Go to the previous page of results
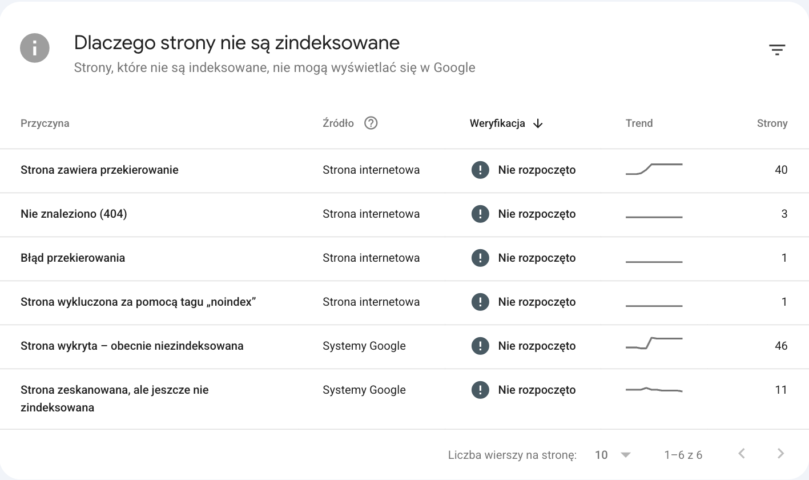This screenshot has height=480, width=809. point(742,454)
